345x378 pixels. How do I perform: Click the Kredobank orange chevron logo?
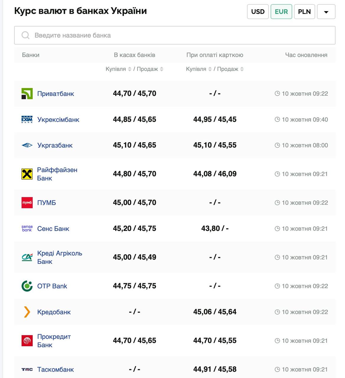pos(27,312)
